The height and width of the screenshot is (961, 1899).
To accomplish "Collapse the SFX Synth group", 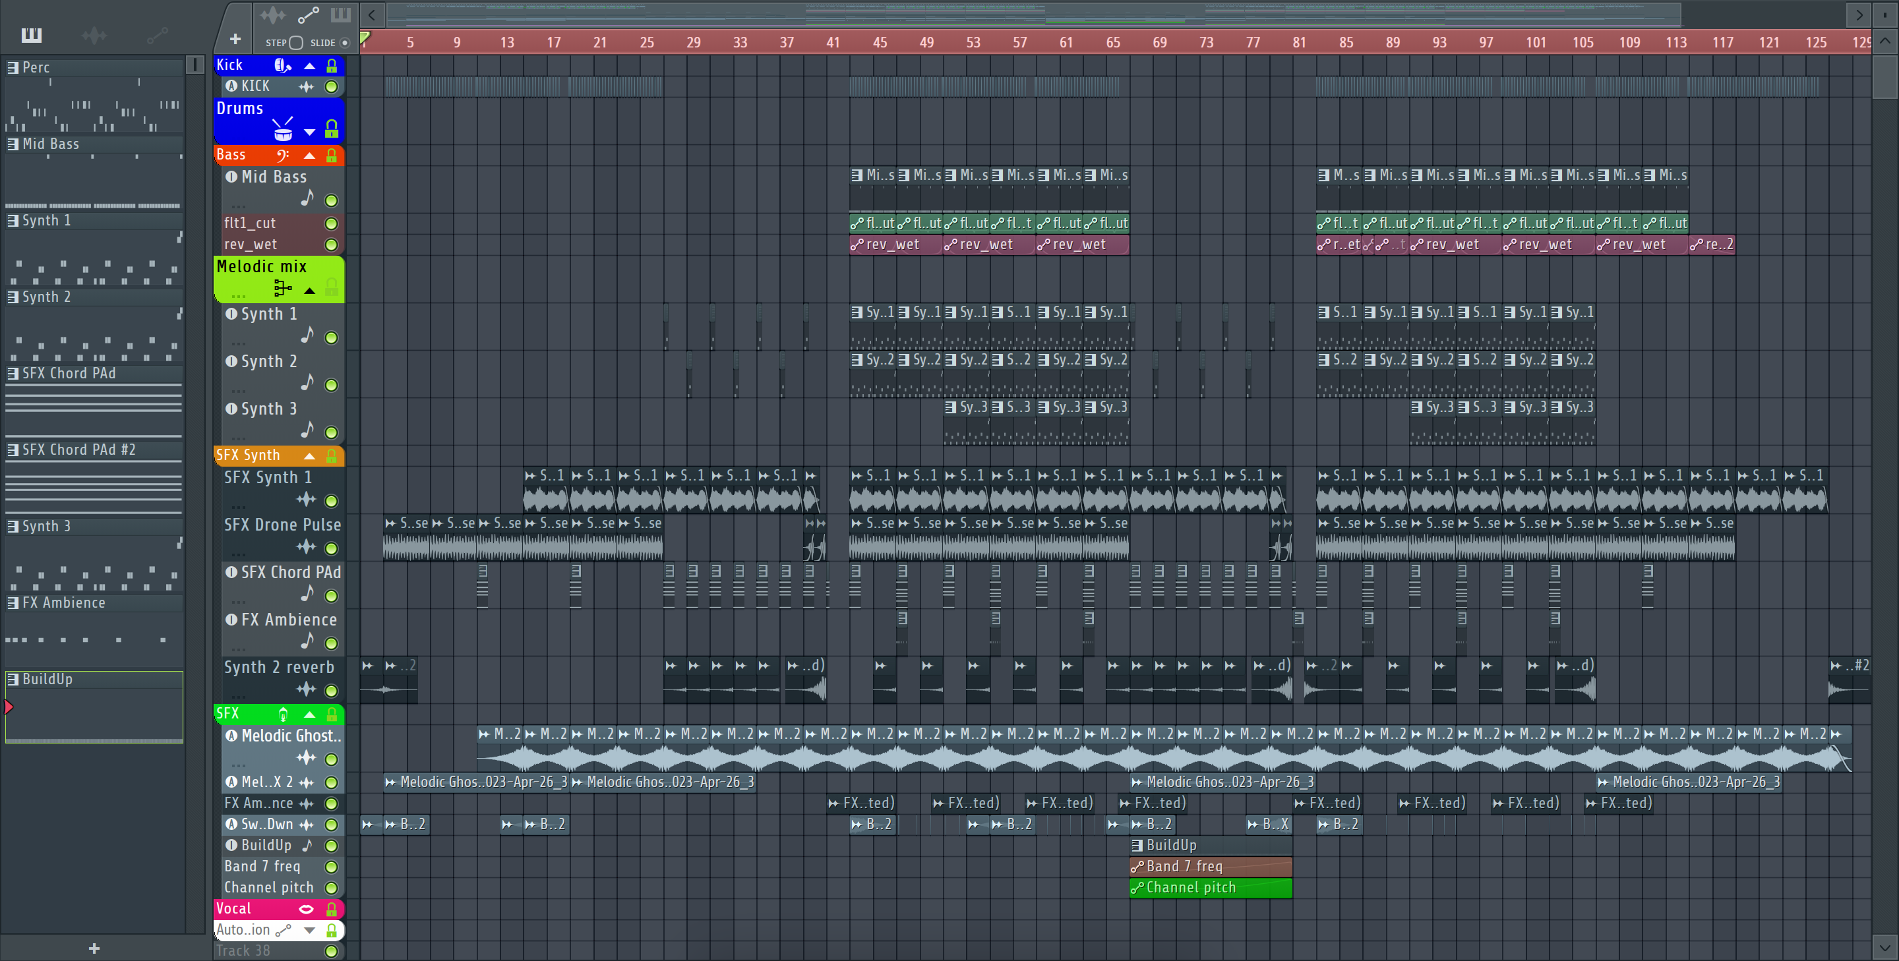I will point(310,456).
